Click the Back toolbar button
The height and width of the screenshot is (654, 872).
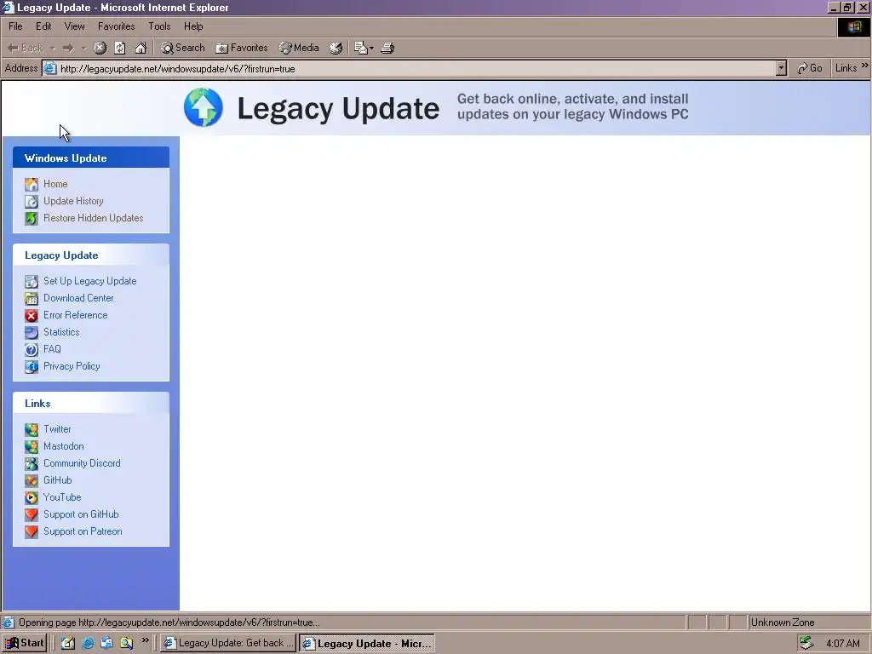click(25, 48)
